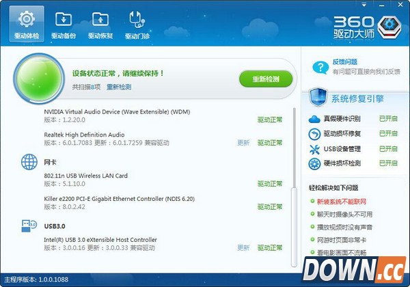Open the 驱动体检 gear tab
Screen dimensions: 410x287
(27, 24)
